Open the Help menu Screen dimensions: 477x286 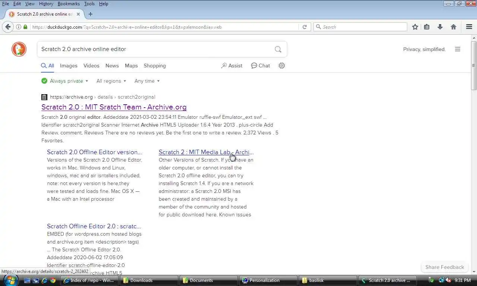[104, 4]
